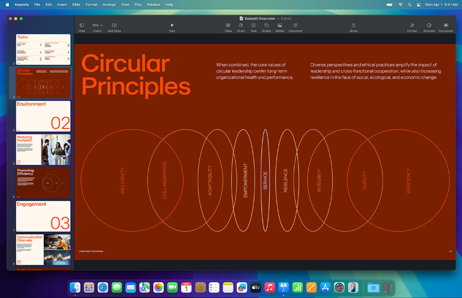The height and width of the screenshot is (298, 462).
Task: Open the Arrange menu
Action: point(109,4)
